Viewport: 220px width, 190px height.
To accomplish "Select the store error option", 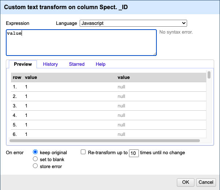I will pyautogui.click(x=35, y=166).
